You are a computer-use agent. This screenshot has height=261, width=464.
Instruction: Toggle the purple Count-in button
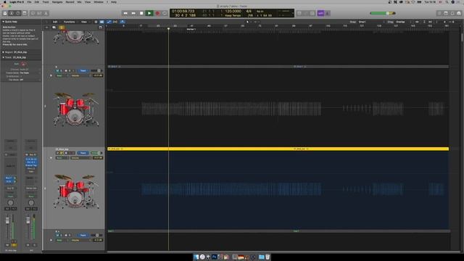pos(320,13)
